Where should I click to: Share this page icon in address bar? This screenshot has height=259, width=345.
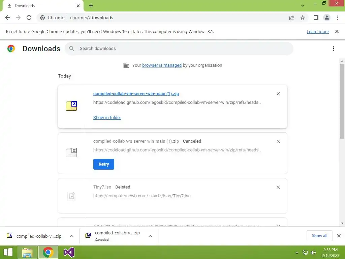(x=292, y=18)
